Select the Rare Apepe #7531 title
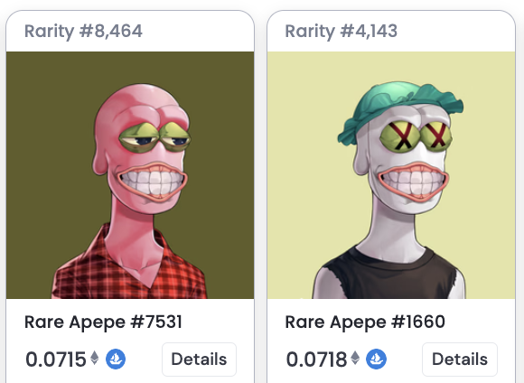The width and height of the screenshot is (524, 383). [x=103, y=322]
